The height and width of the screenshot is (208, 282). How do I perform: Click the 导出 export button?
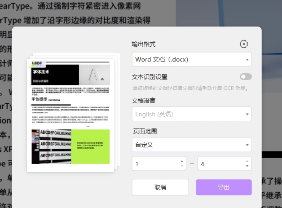(x=224, y=187)
